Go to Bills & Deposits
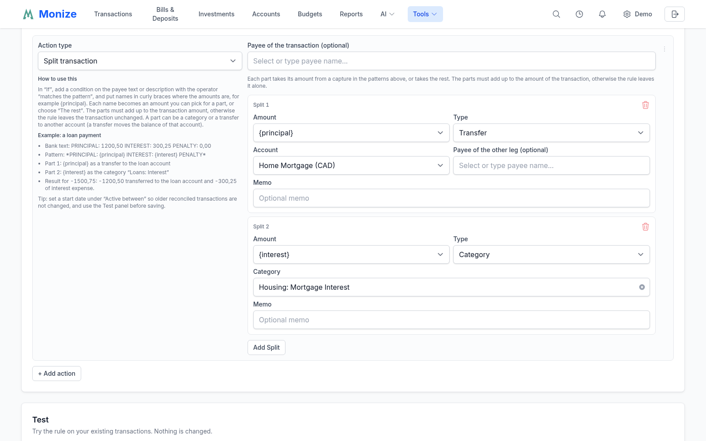 point(165,14)
